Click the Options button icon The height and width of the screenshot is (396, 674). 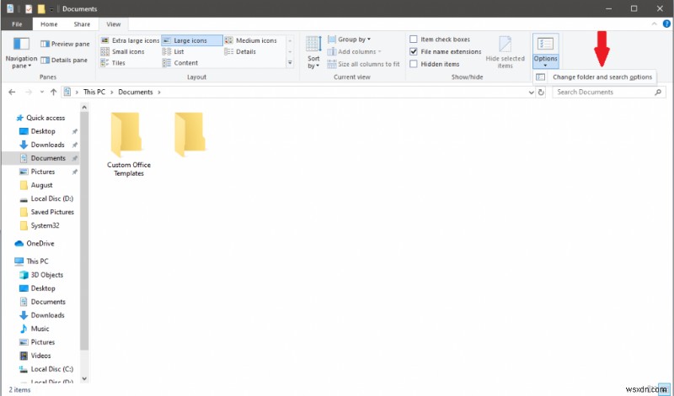click(545, 45)
